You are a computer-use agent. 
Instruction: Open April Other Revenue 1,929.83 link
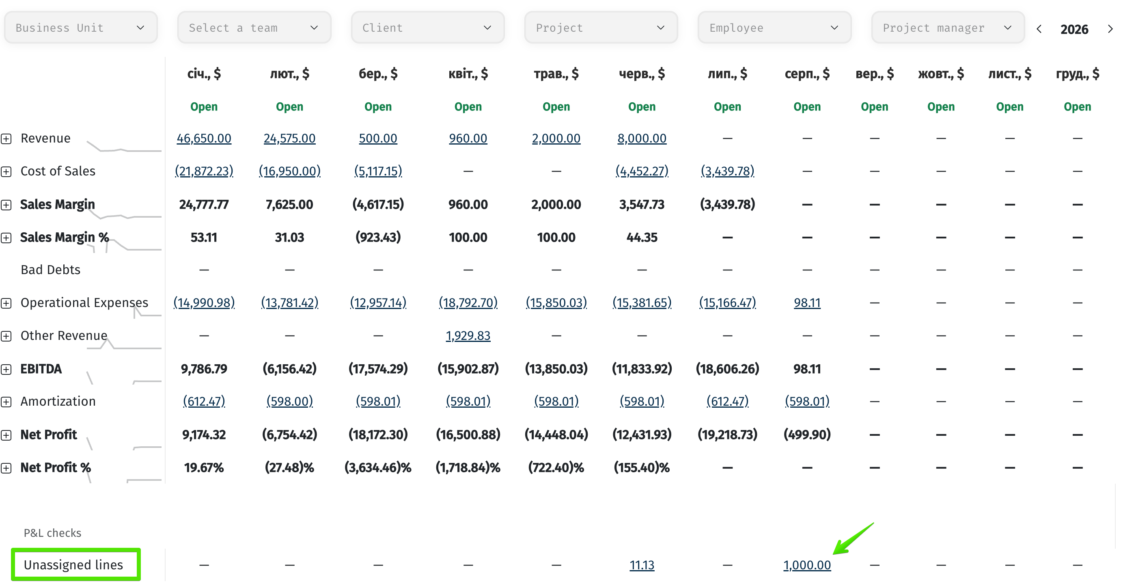(468, 335)
